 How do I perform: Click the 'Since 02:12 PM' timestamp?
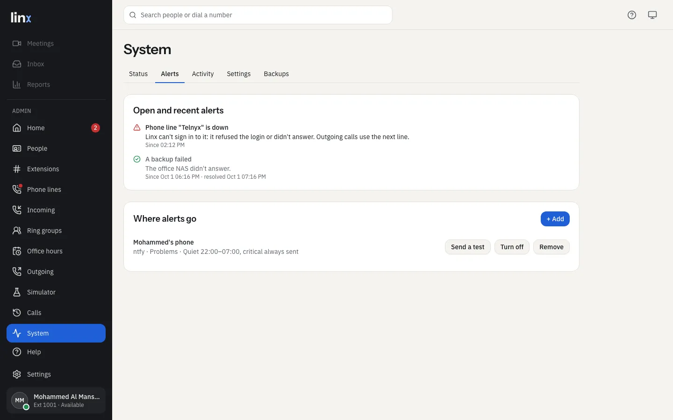point(165,145)
